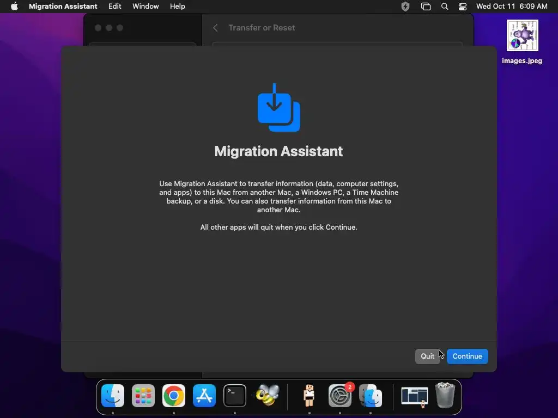Go back in Transfer or Reset window

click(x=215, y=28)
